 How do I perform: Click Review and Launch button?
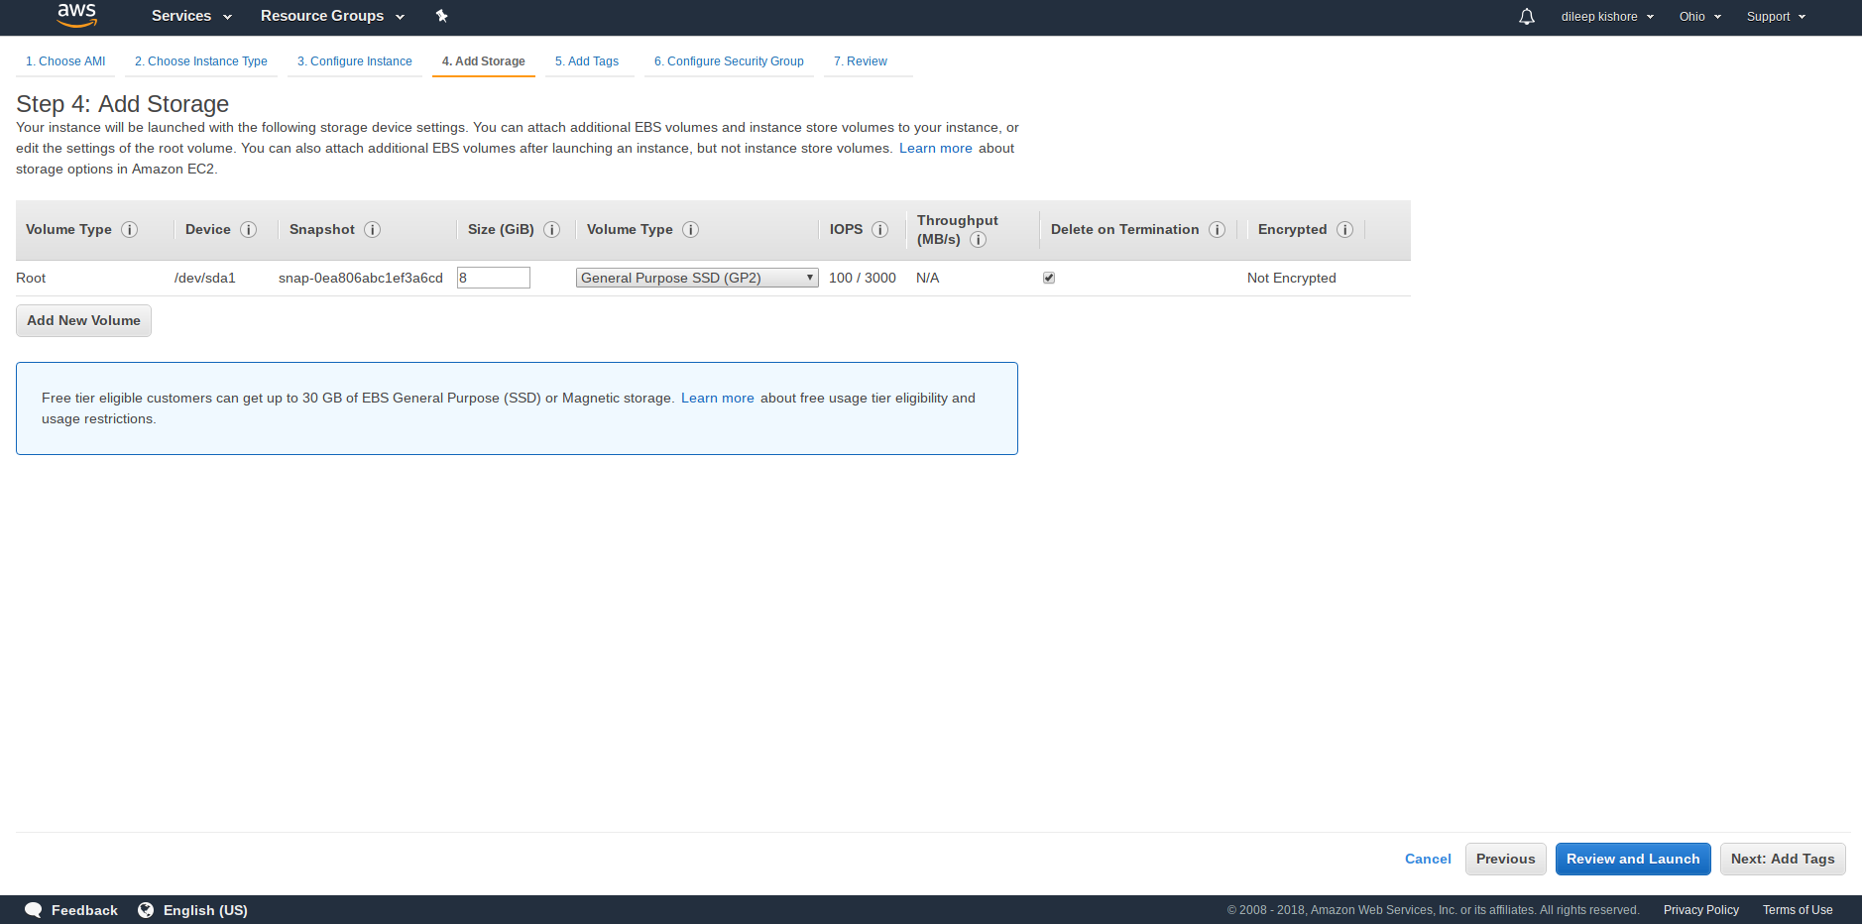pyautogui.click(x=1633, y=860)
